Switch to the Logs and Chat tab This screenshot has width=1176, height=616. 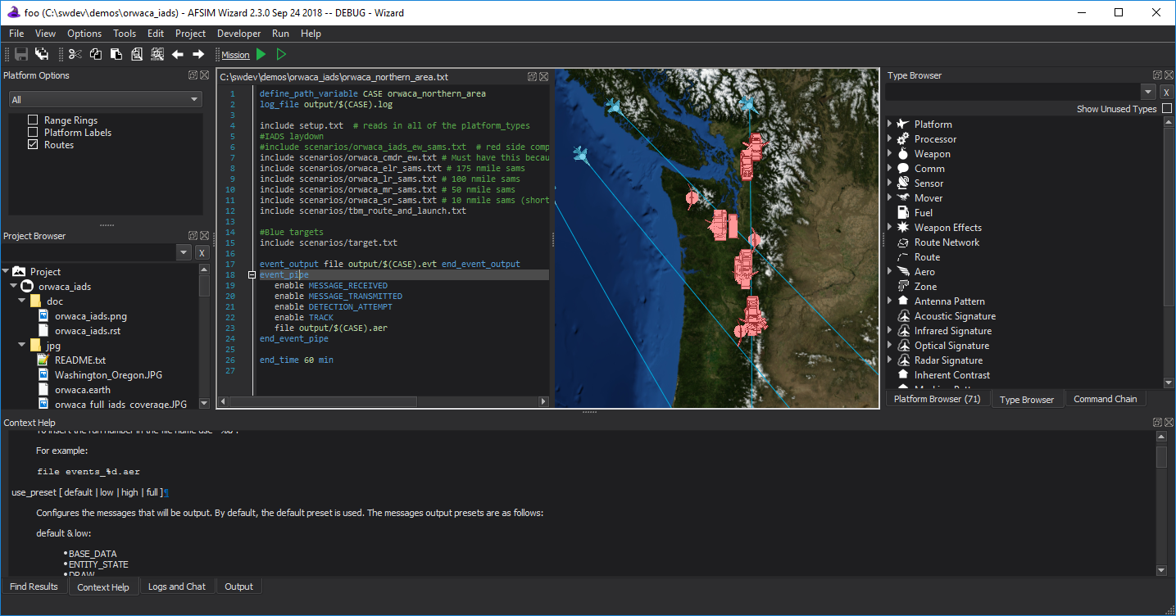(176, 587)
